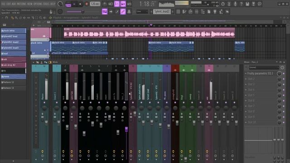Open the EDIT menu
Screen dimensions: 290x163
tap(9, 4)
